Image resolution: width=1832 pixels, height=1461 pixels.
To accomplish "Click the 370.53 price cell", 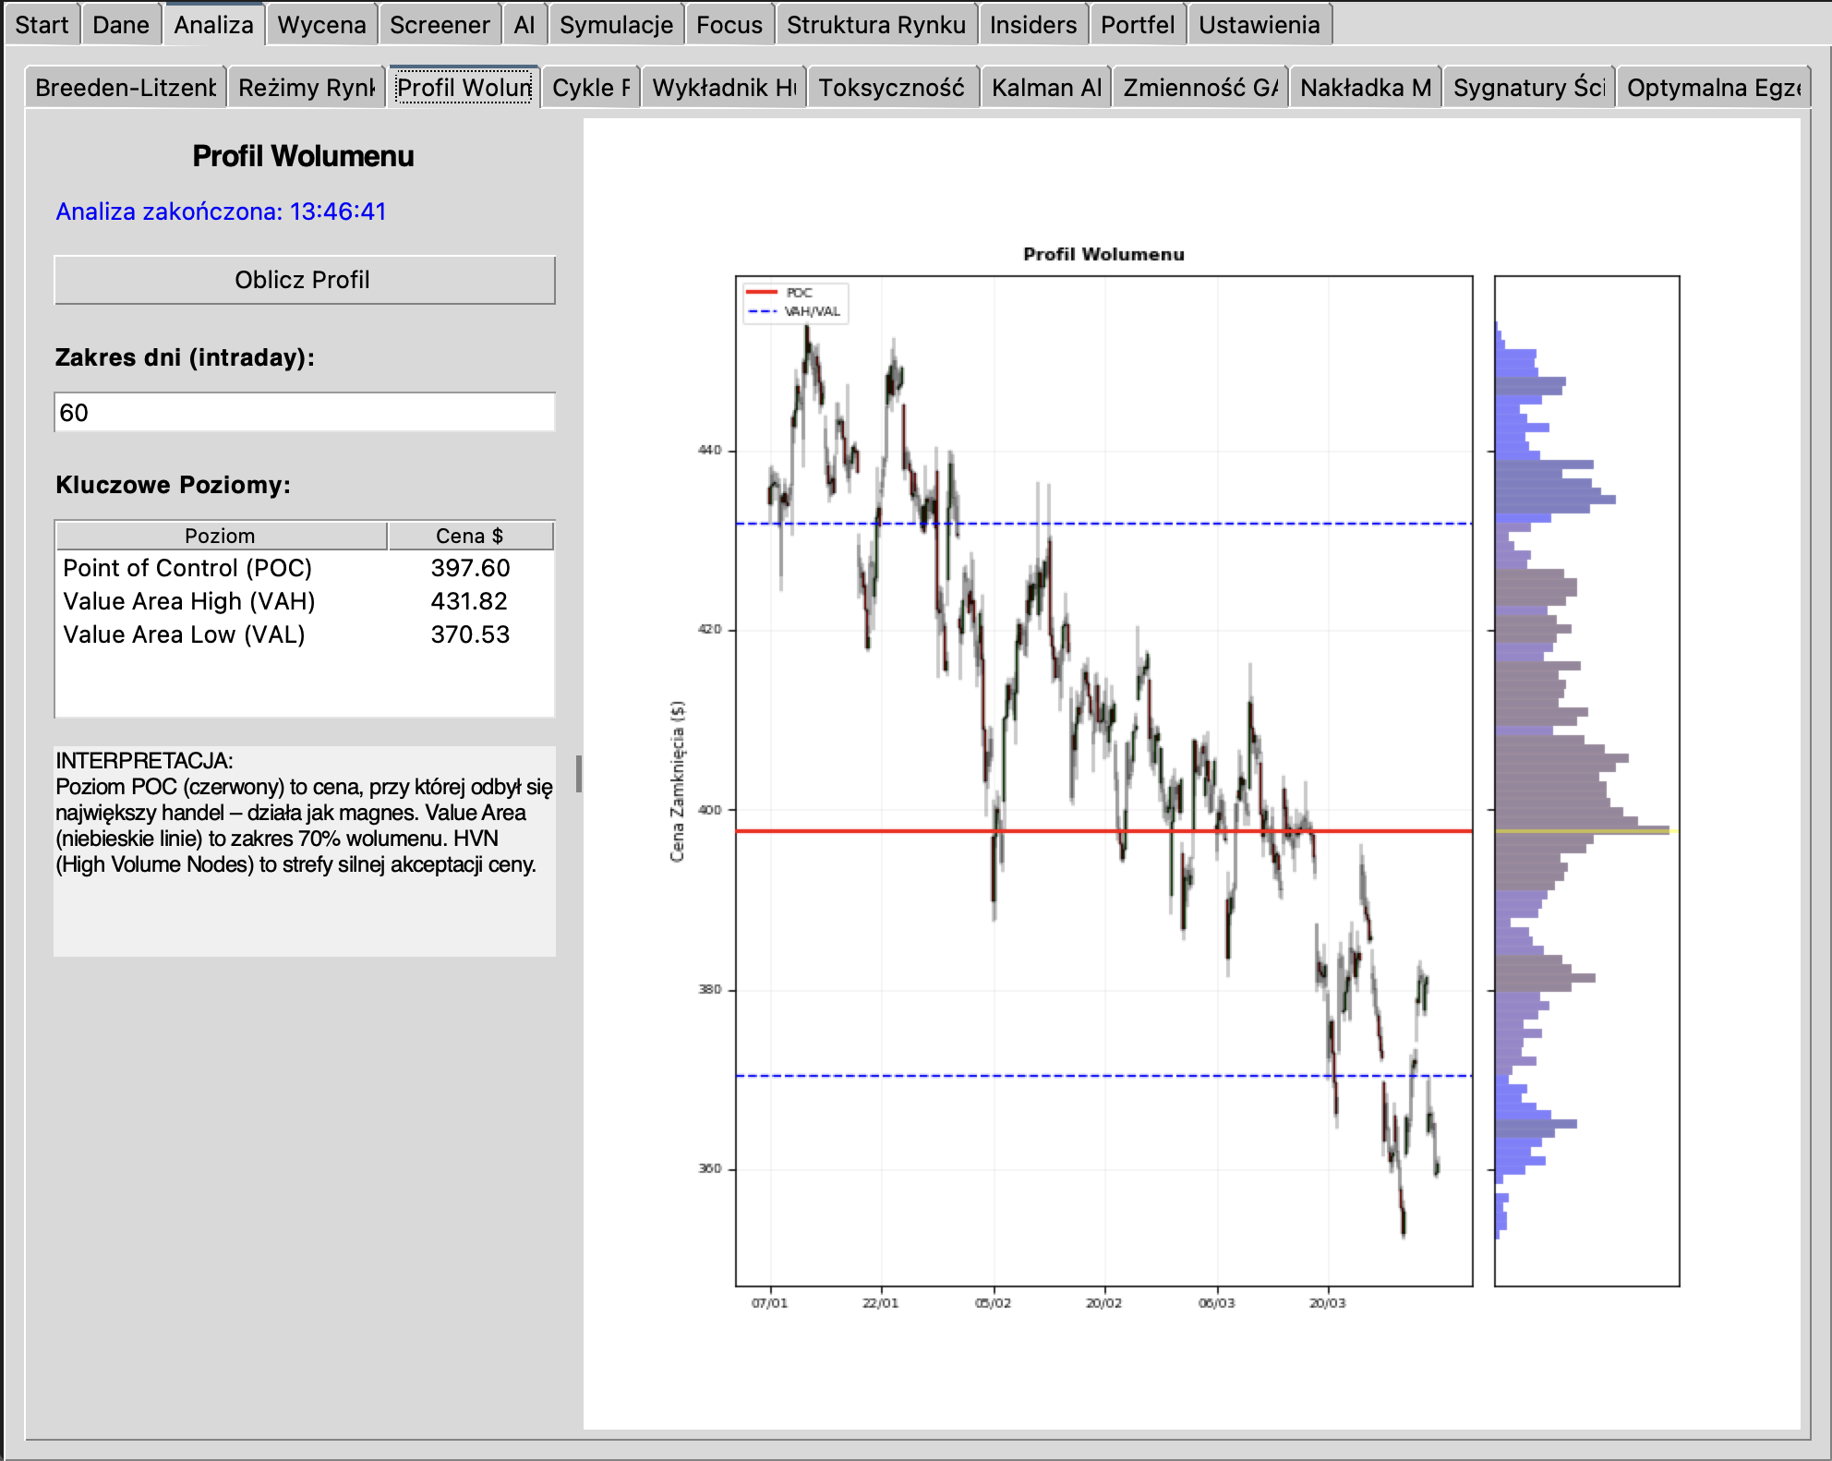I will click(470, 634).
